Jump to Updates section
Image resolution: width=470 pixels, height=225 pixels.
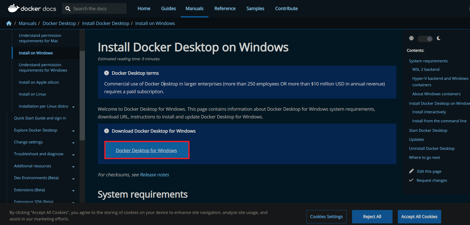tap(416, 140)
